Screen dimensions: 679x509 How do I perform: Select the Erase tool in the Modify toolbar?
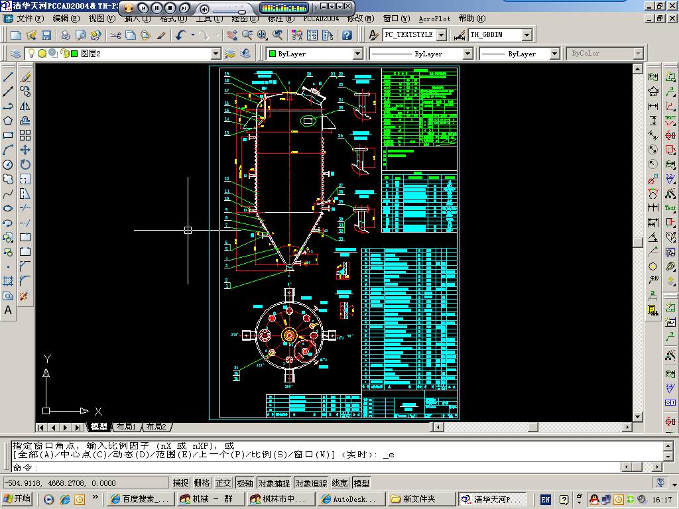(x=25, y=77)
